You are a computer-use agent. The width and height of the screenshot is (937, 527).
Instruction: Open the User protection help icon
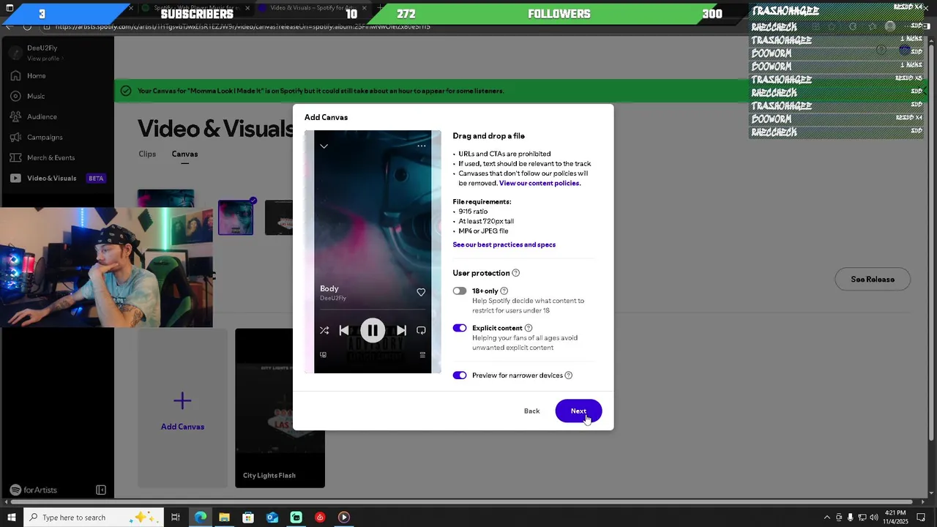(516, 273)
